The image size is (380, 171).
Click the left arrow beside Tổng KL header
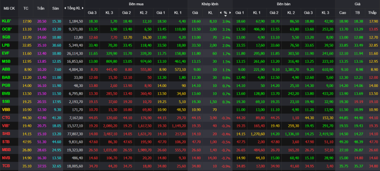(65, 8)
